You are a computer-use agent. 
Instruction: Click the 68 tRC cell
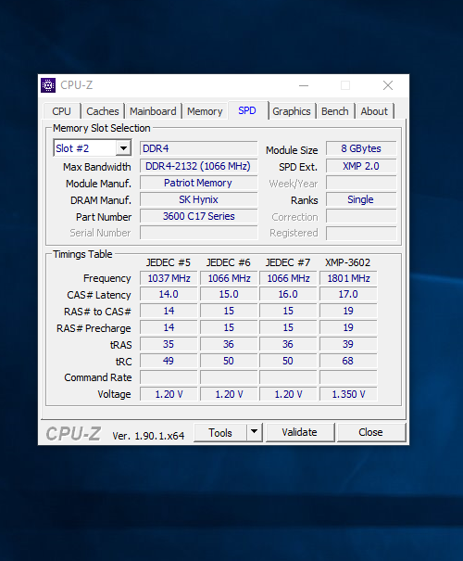tap(348, 361)
